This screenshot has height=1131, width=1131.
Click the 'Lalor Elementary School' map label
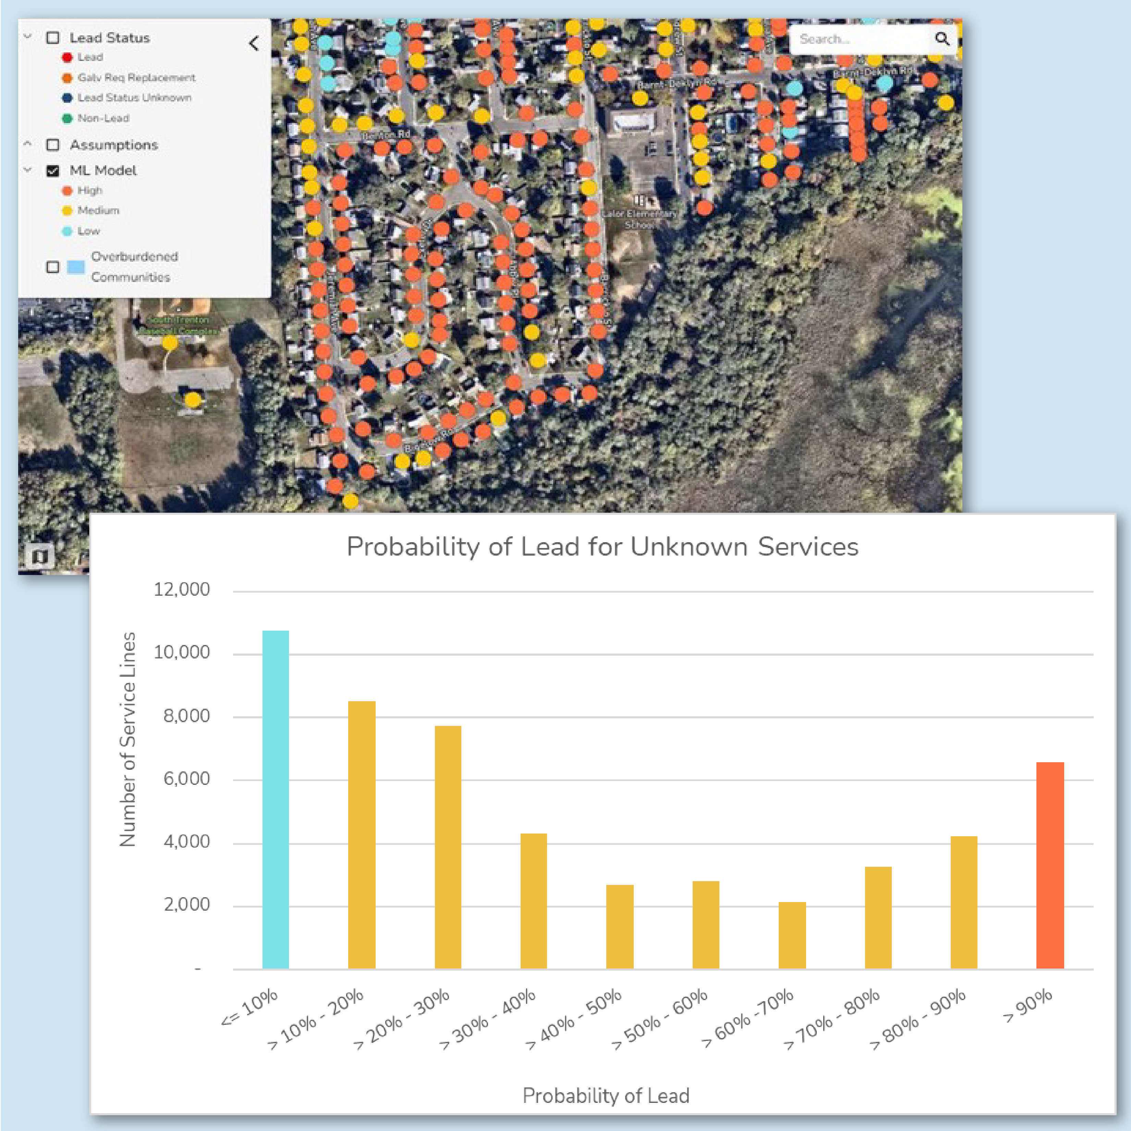coord(640,220)
